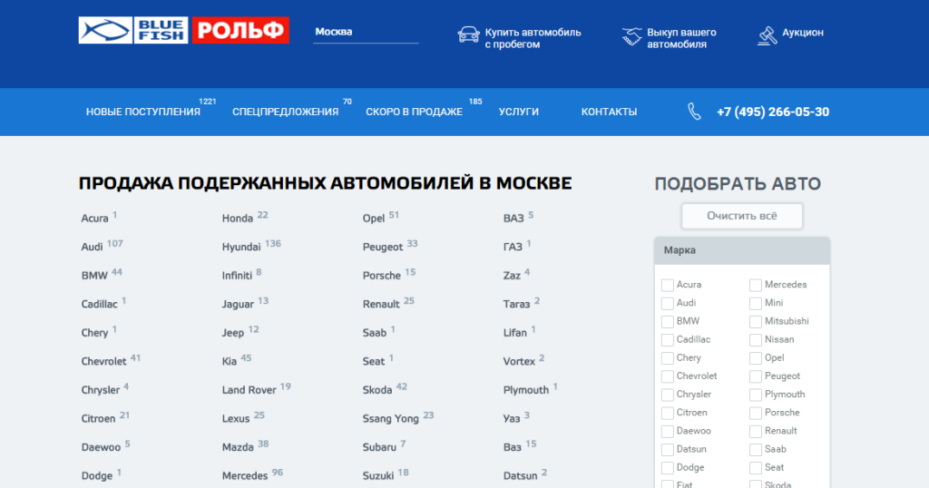Open Mazda 38 brand link
The width and height of the screenshot is (929, 488).
(245, 446)
